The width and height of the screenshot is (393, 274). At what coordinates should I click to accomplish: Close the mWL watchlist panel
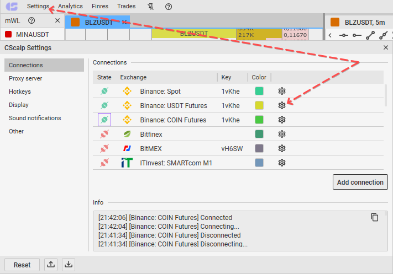pyautogui.click(x=57, y=20)
